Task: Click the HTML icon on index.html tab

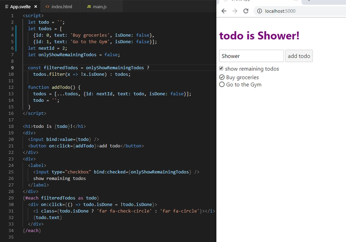Action: tap(47, 7)
